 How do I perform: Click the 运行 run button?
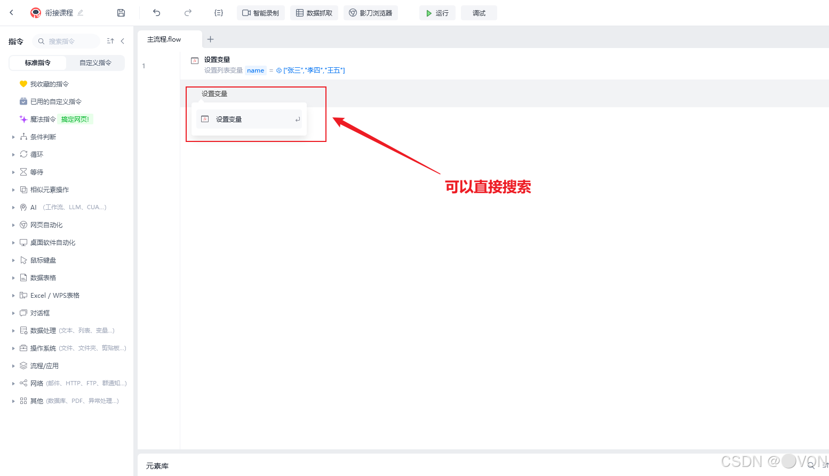click(437, 12)
